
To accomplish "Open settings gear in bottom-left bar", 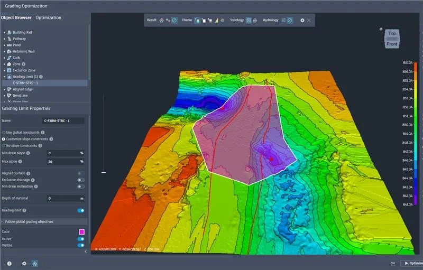I will [x=24, y=264].
